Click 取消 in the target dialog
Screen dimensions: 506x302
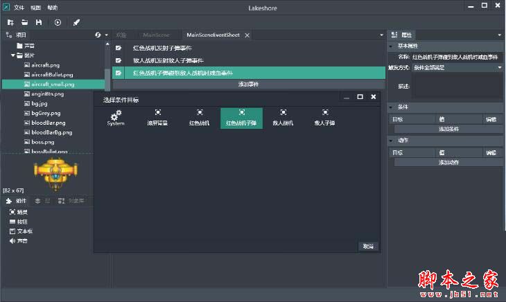pos(368,247)
